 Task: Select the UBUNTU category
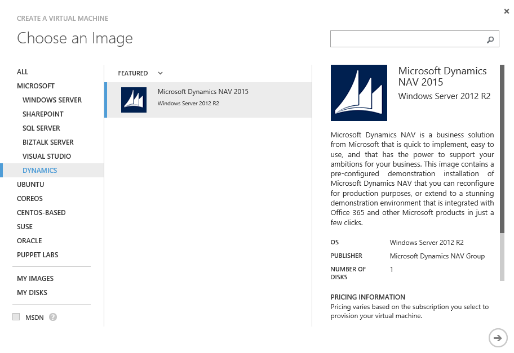[32, 184]
